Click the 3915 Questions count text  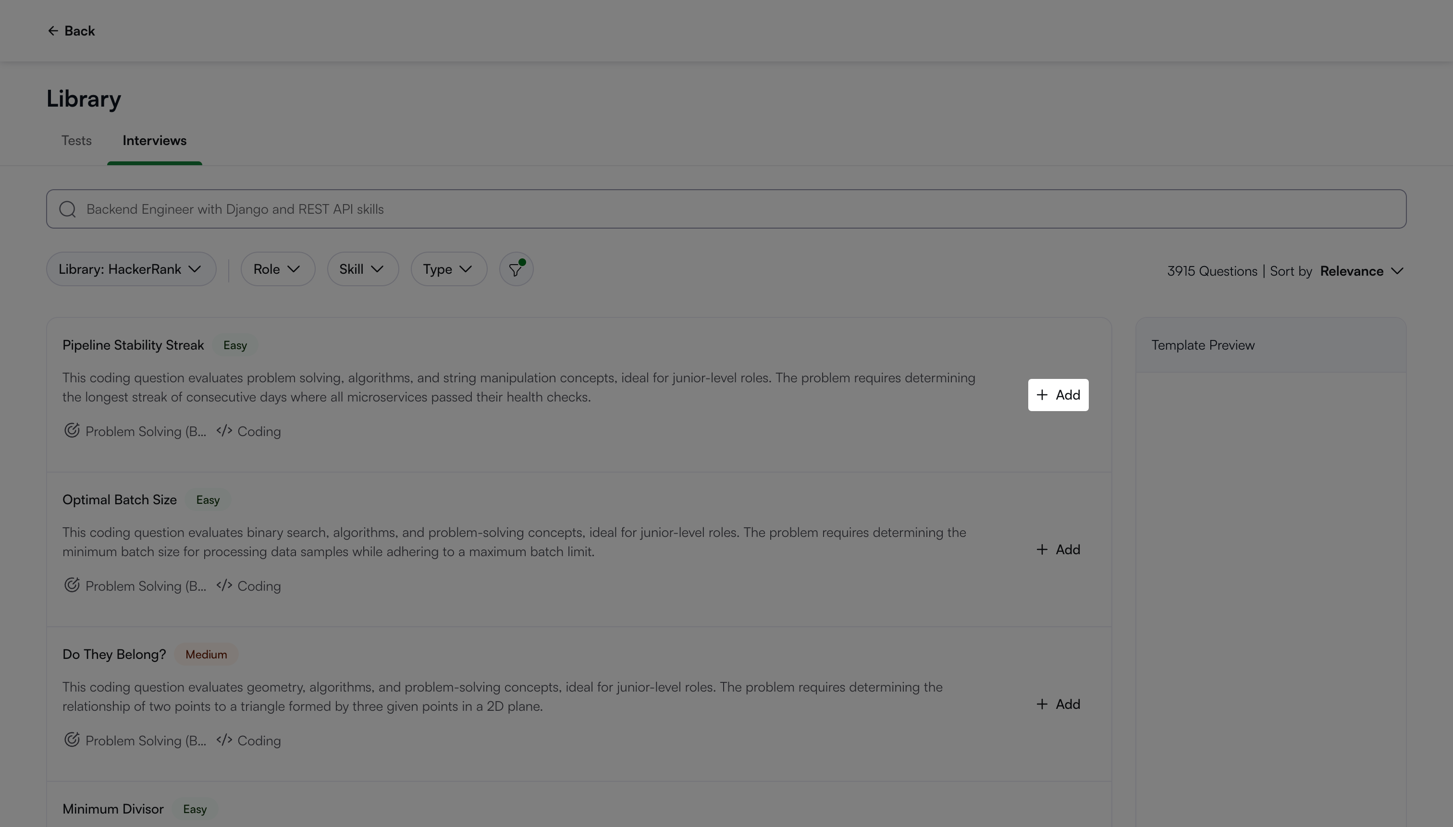(1212, 271)
